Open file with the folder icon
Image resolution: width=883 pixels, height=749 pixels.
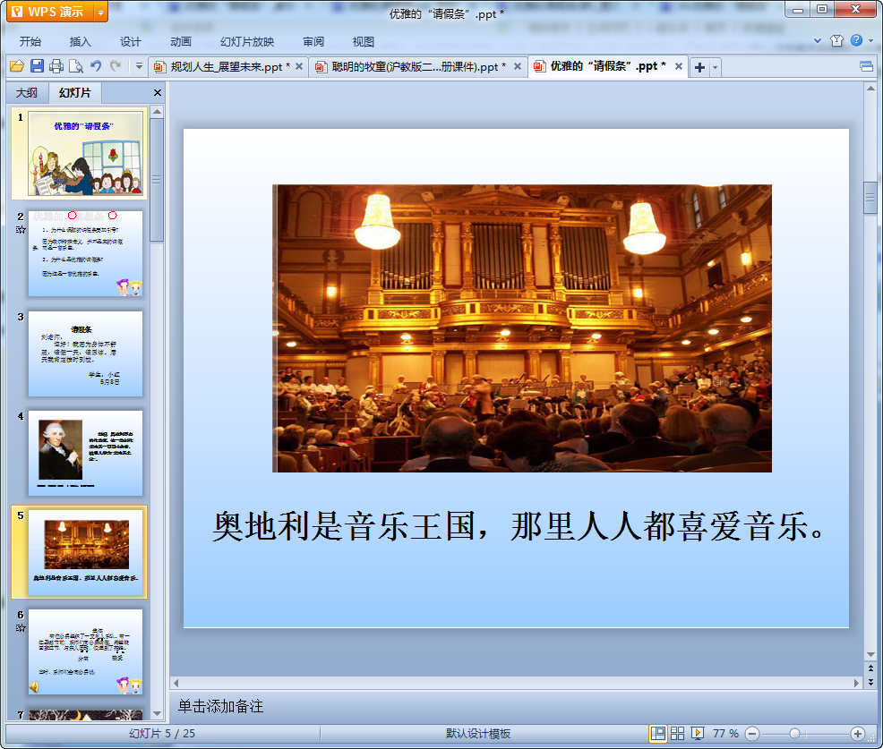tap(17, 66)
